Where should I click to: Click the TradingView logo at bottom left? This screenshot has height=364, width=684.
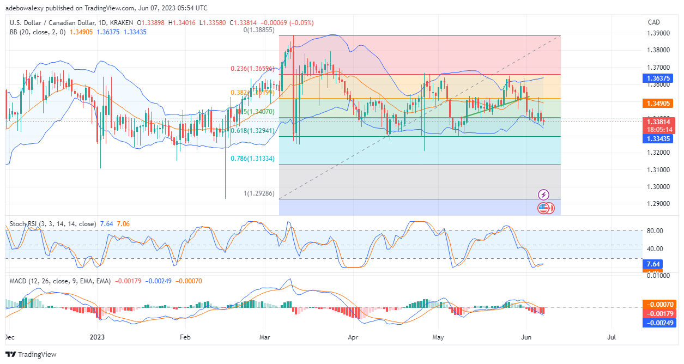click(31, 355)
